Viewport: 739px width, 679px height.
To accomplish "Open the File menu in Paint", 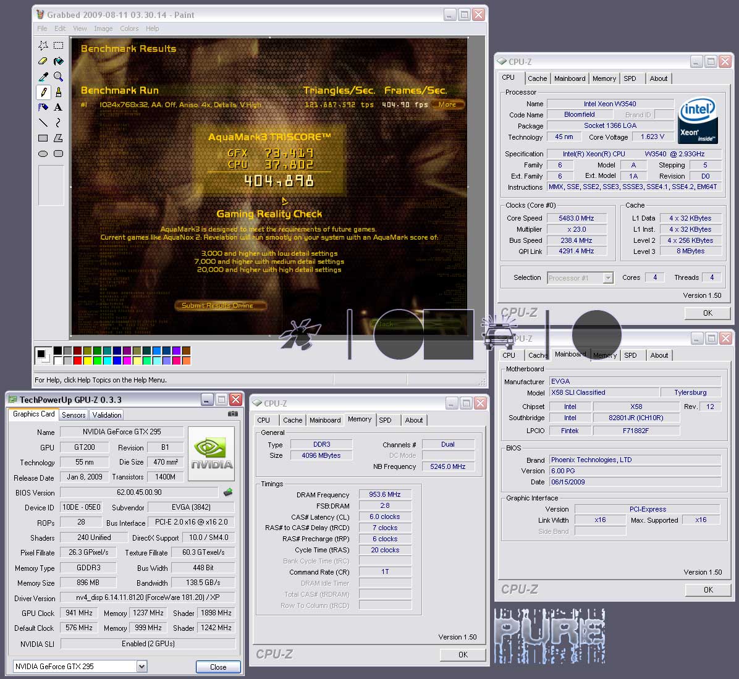I will point(42,28).
